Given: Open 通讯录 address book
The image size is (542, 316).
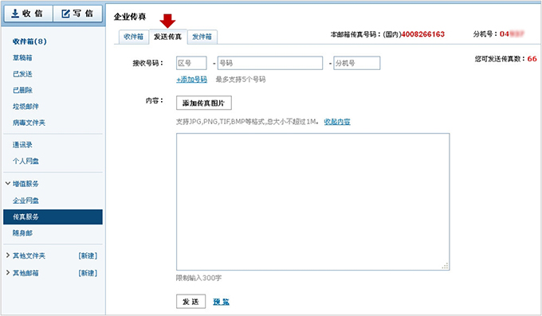Looking at the screenshot, I should (x=22, y=145).
